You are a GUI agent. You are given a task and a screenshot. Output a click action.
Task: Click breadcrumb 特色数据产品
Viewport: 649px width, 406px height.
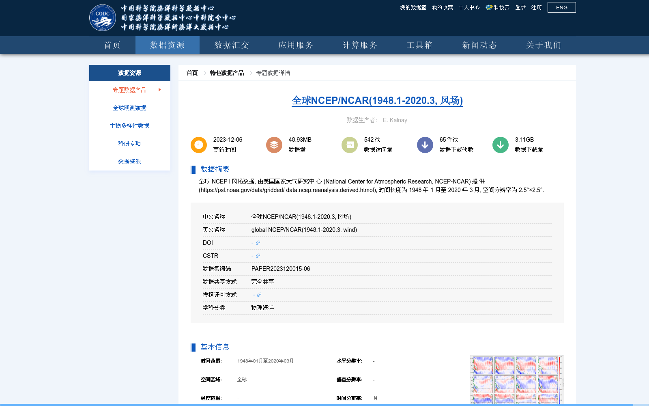tap(227, 73)
